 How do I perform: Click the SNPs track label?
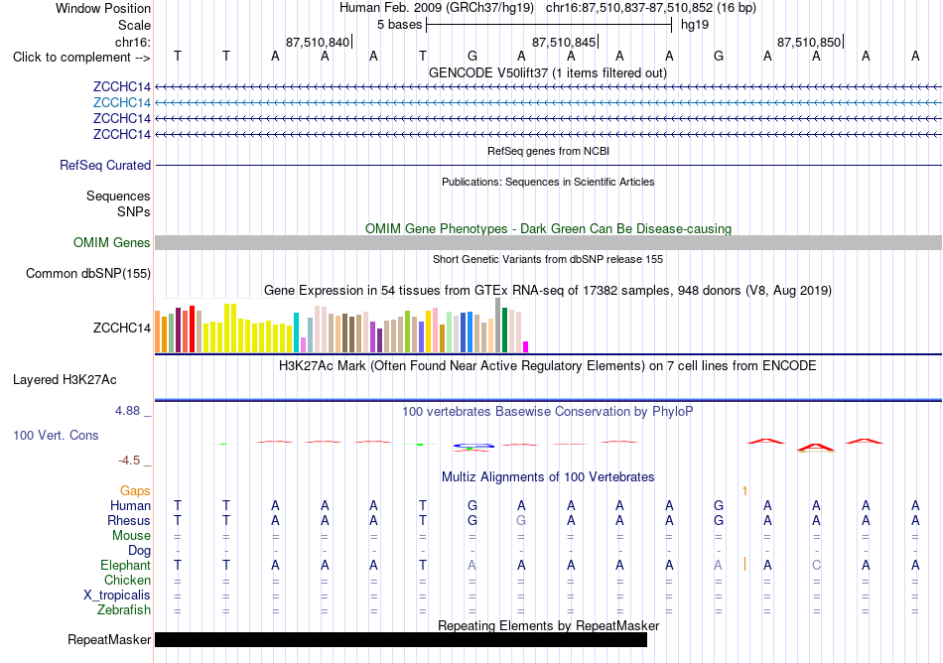[134, 211]
